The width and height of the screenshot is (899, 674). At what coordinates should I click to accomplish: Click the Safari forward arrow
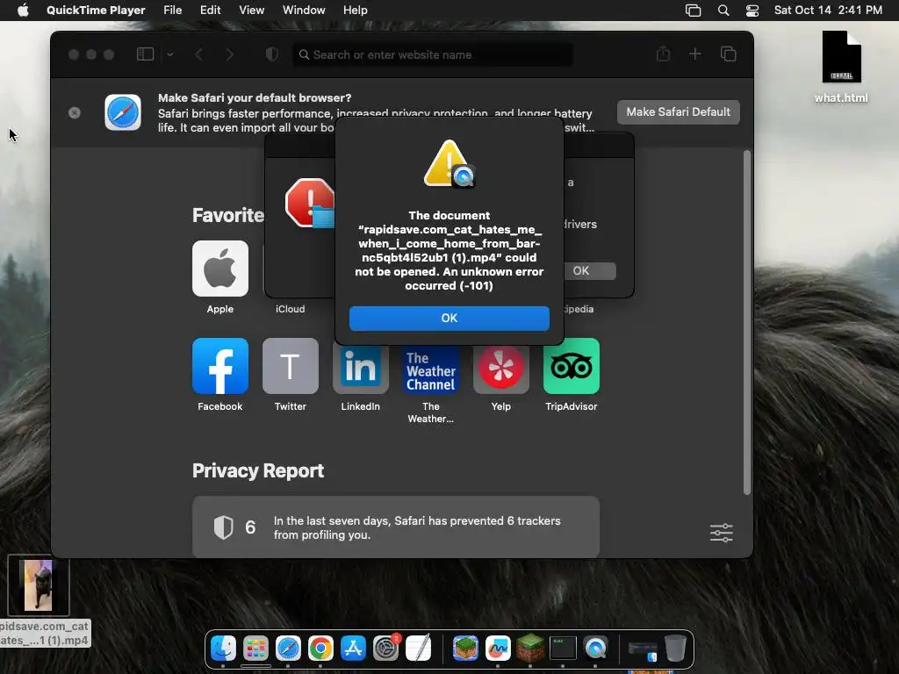[229, 54]
